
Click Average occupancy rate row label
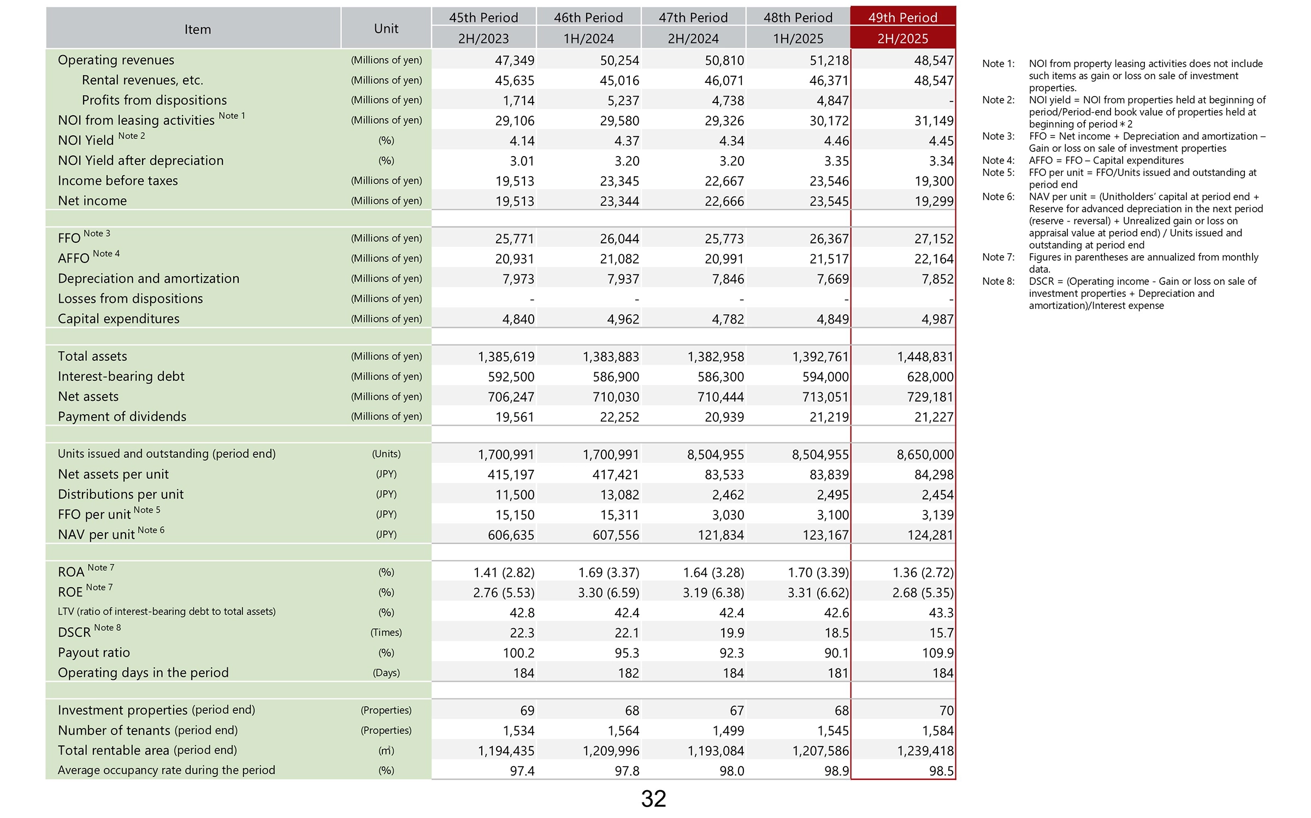pyautogui.click(x=166, y=771)
